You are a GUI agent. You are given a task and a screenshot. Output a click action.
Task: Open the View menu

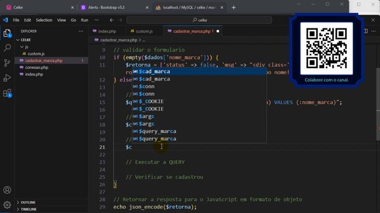[62, 20]
